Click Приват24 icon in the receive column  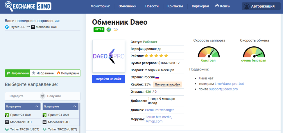click(x=44, y=115)
